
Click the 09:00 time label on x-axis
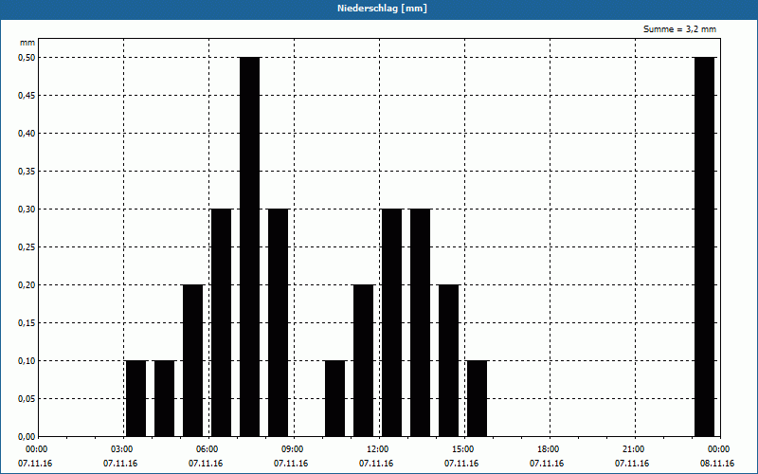(x=293, y=449)
